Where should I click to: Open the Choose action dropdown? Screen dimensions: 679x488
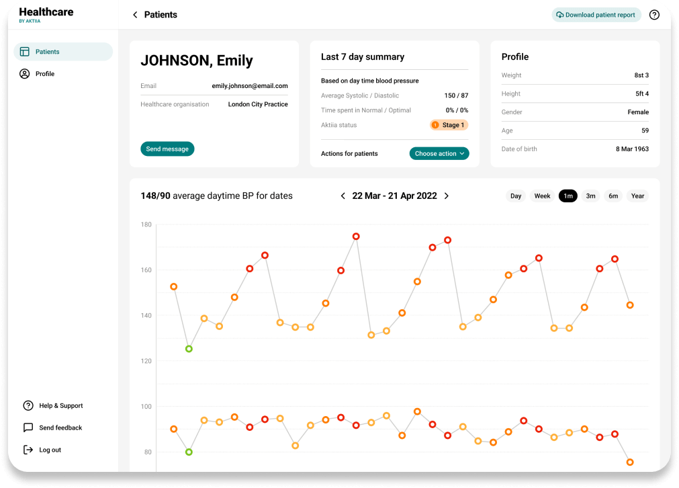tap(439, 153)
